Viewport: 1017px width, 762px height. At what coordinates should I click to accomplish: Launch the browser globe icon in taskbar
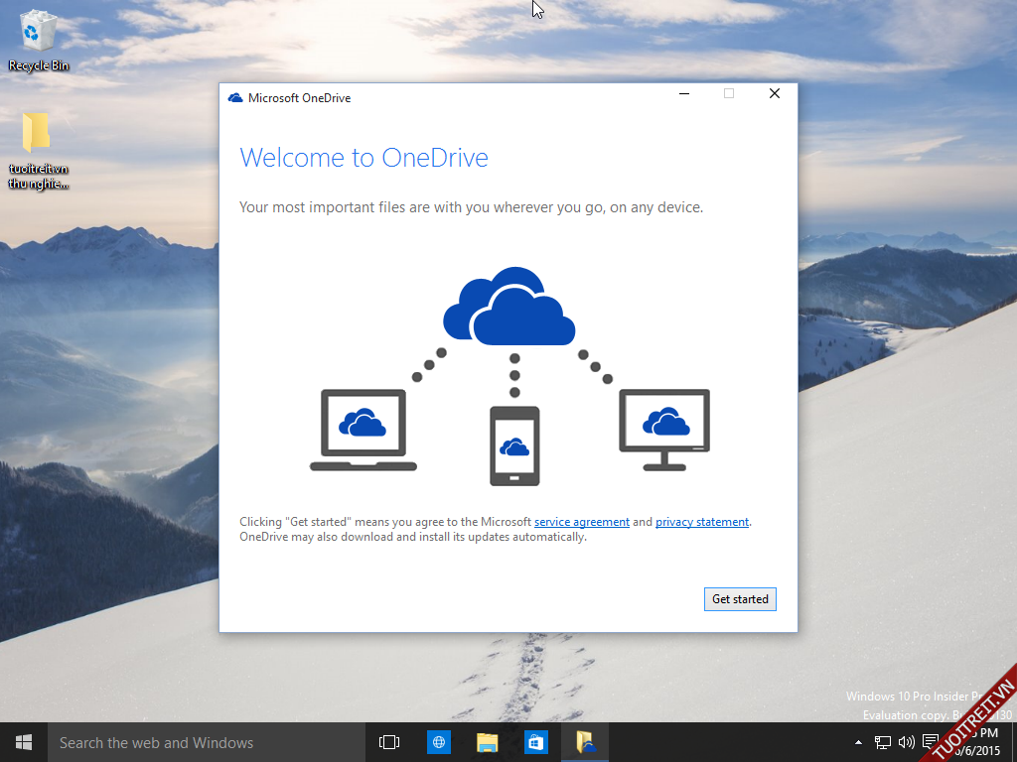(x=439, y=742)
